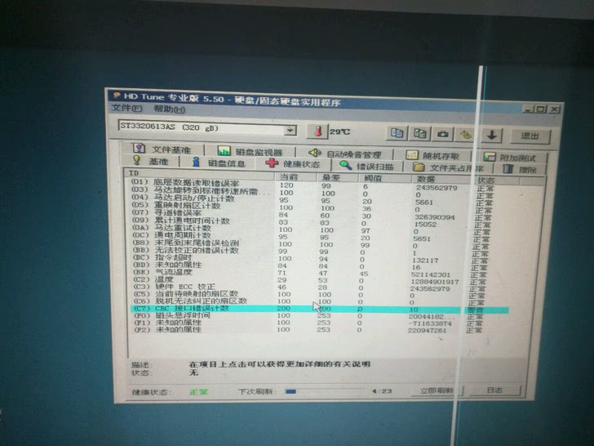Screen dimensions: 594x446
Task: Click data value 243562979 in row 01
Action: [x=437, y=188]
